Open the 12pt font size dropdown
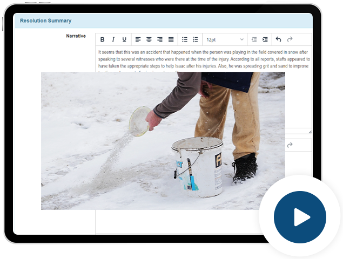The width and height of the screenshot is (343, 259). (225, 39)
